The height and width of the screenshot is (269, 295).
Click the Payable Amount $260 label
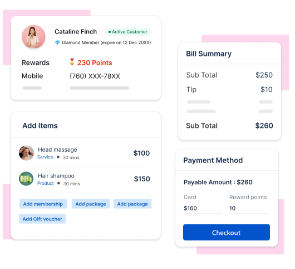(x=218, y=182)
